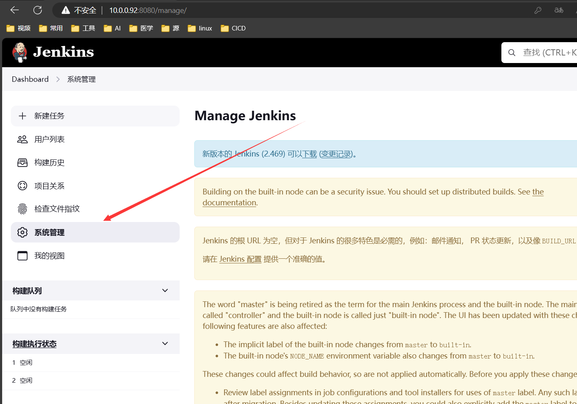Open the 构建执行状态 heading link

coord(34,344)
